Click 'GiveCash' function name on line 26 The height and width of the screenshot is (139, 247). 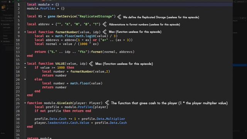(x=64, y=103)
